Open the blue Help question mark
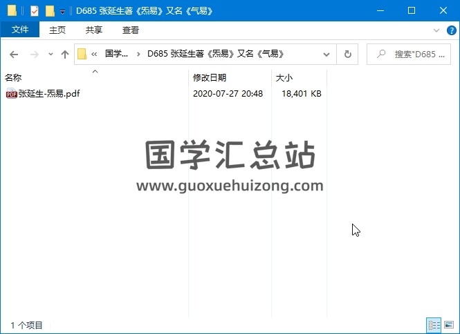Viewport: 460px width, 334px height. pyautogui.click(x=451, y=30)
